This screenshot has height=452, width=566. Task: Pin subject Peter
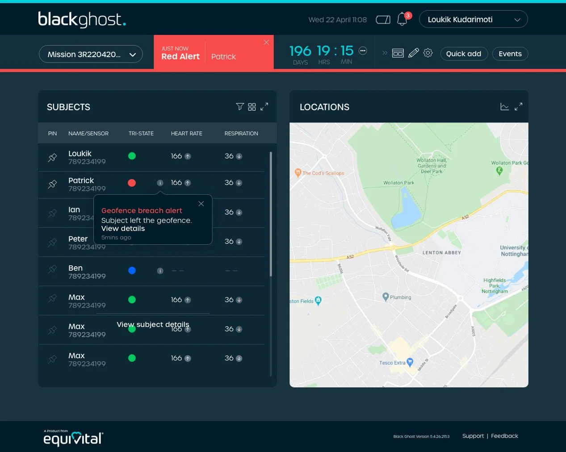tap(52, 242)
